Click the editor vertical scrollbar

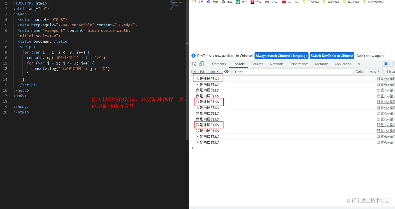[187, 70]
